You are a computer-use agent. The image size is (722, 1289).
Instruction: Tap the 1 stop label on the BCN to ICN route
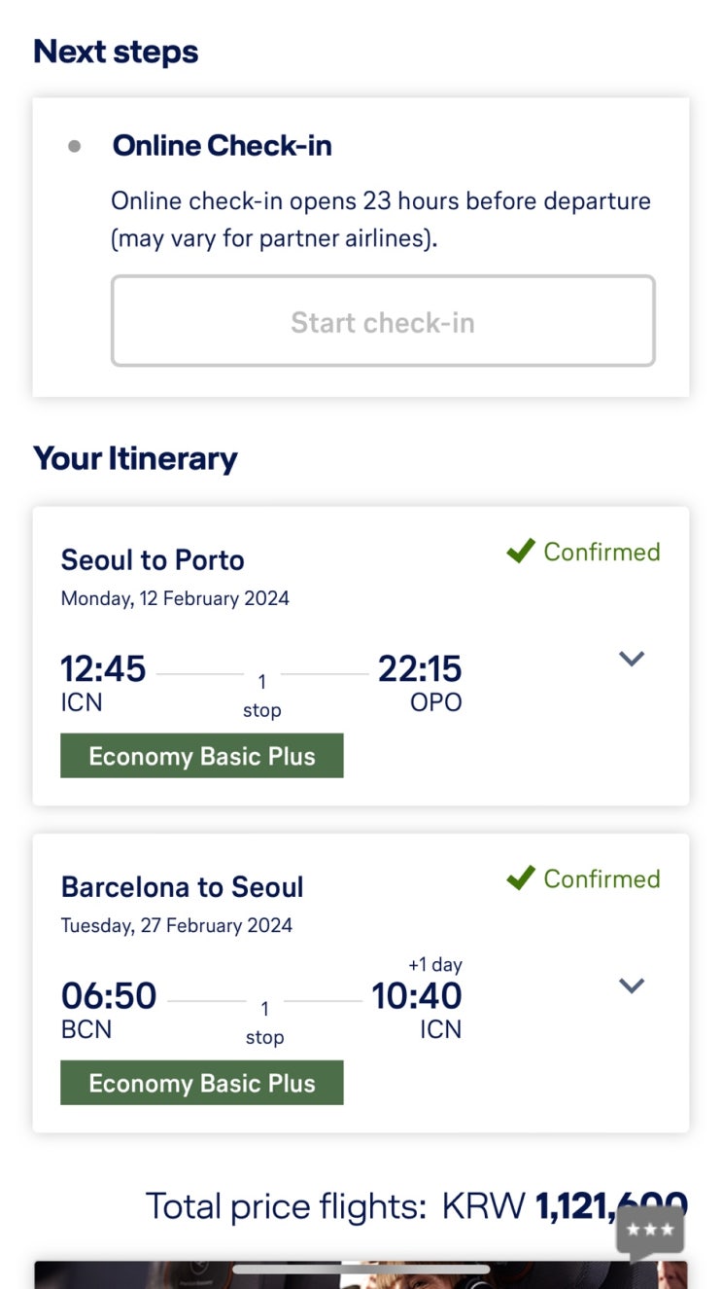coord(264,1022)
